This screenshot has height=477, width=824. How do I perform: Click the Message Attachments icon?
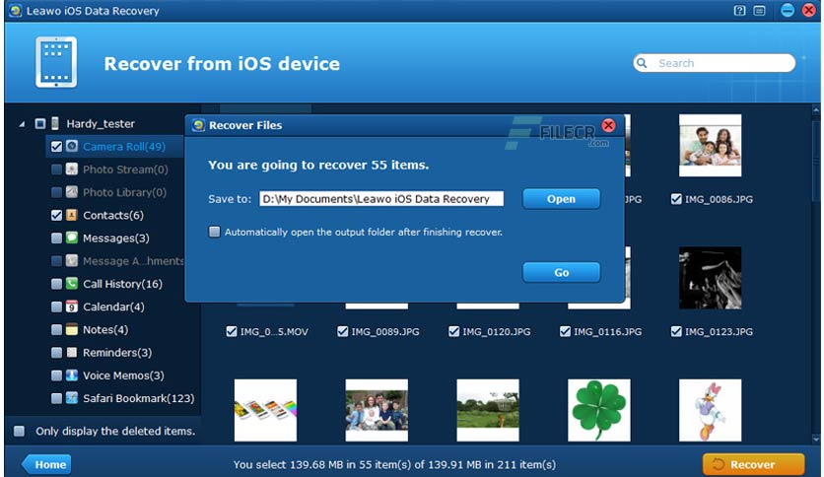72,260
